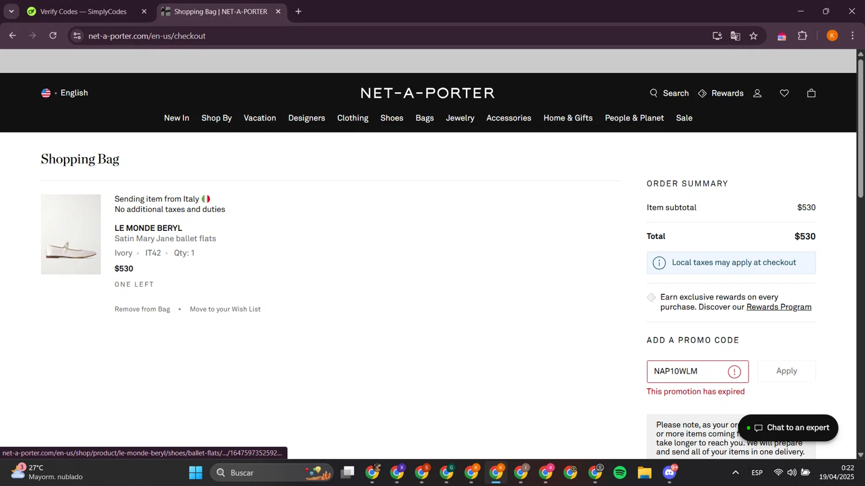865x486 pixels.
Task: Click the 'This promotion has expired' message
Action: click(695, 392)
